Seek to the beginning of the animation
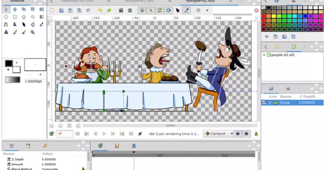This screenshot has height=170, width=324. coord(78,134)
